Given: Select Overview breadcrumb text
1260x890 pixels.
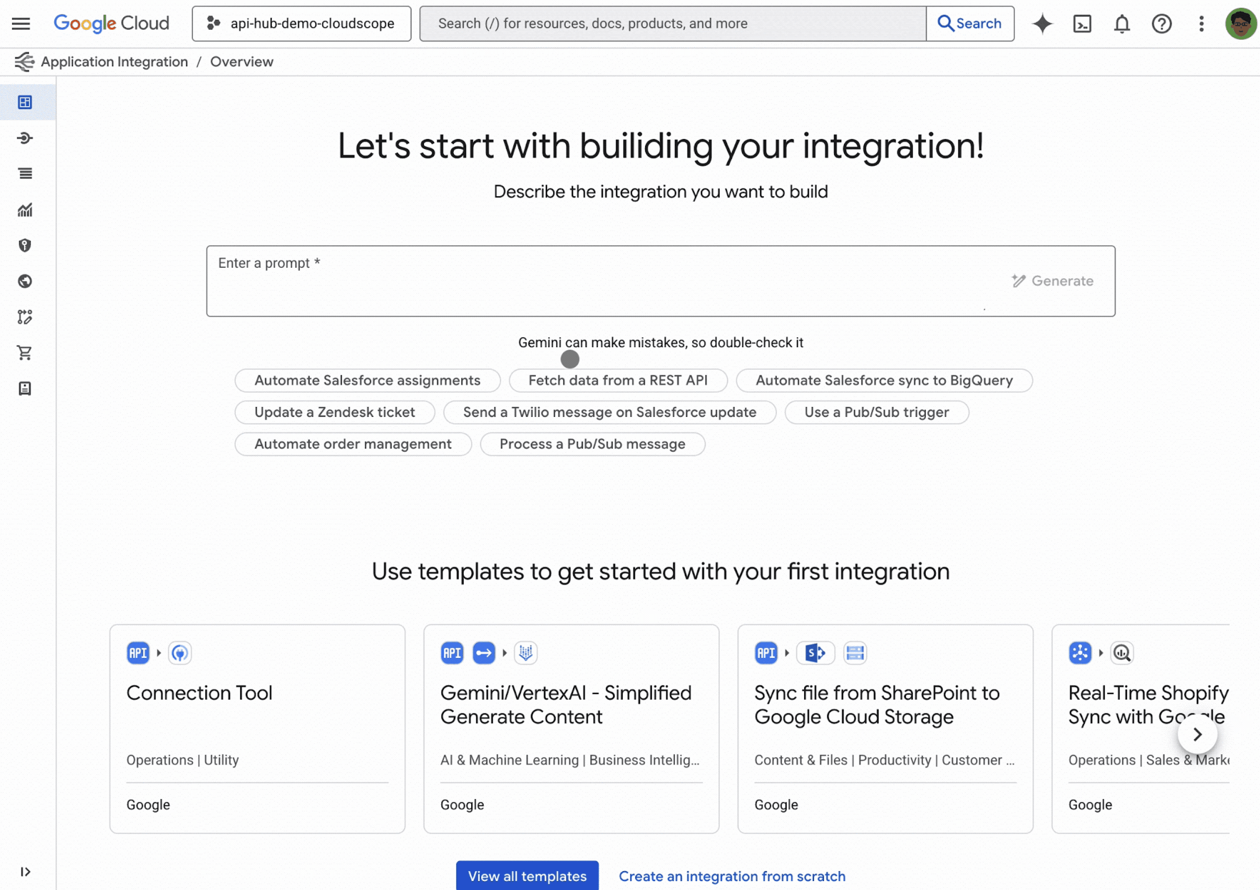Looking at the screenshot, I should pyautogui.click(x=242, y=62).
